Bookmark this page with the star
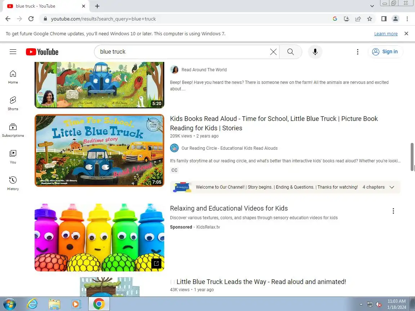This screenshot has width=415, height=311. coord(370,19)
